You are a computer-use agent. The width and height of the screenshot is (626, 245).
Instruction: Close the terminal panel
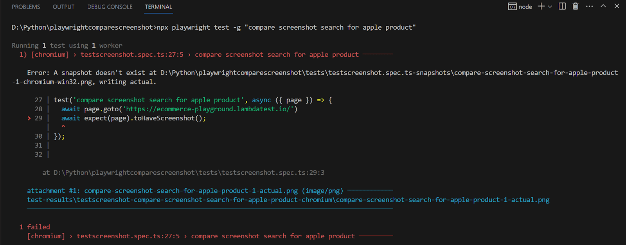coord(617,6)
